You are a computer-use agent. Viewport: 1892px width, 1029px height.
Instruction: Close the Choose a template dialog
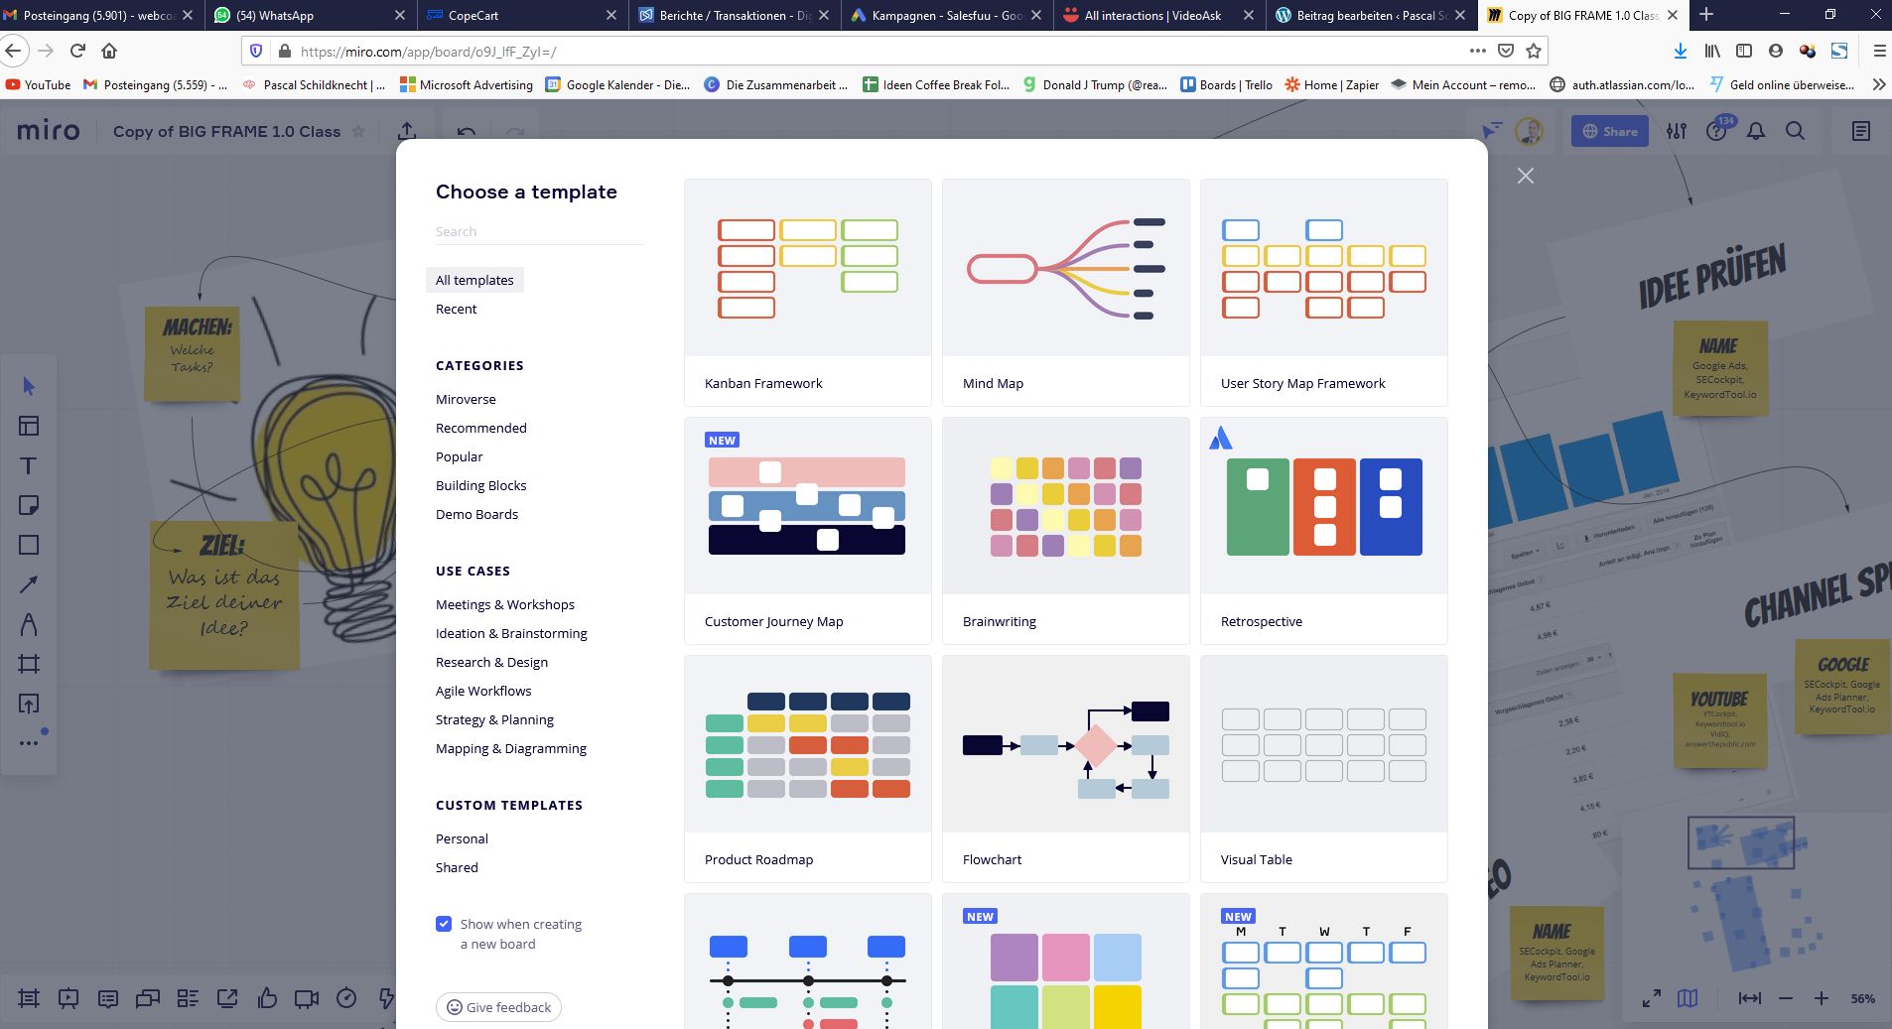pyautogui.click(x=1526, y=176)
